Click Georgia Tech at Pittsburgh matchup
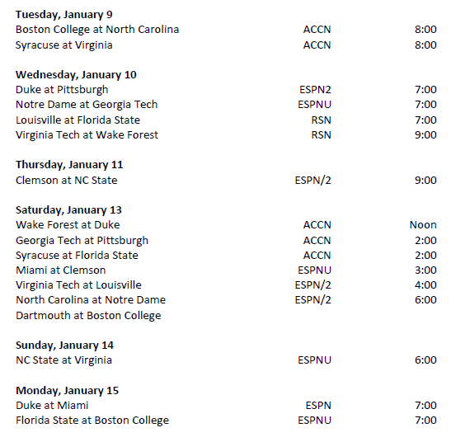This screenshot has width=470, height=442. (82, 241)
